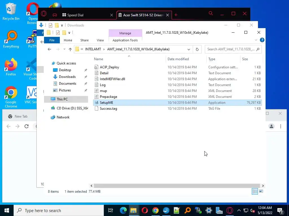Click the horizontal scrollbar in file list
The height and width of the screenshot is (216, 289).
(x=177, y=186)
